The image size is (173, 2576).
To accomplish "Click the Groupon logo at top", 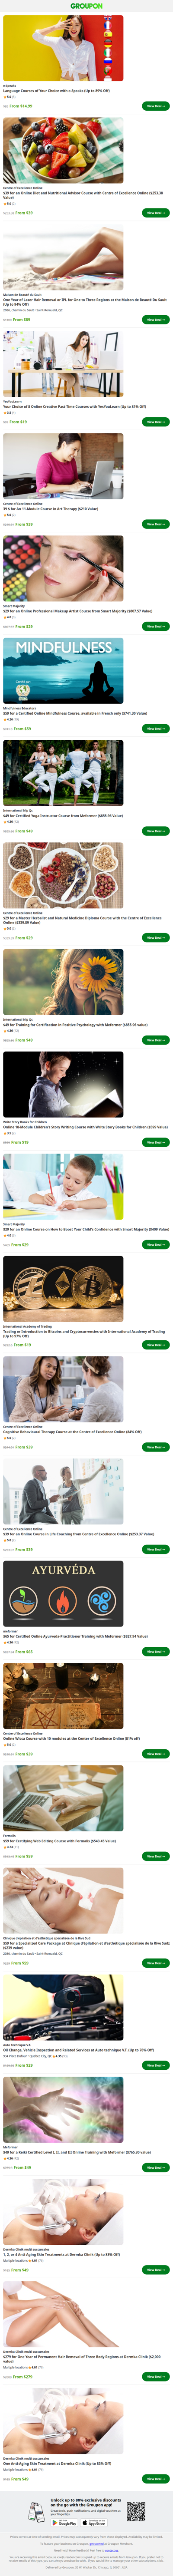I will [86, 6].
